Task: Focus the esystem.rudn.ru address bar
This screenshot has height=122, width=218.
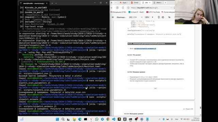Action: click(144, 8)
